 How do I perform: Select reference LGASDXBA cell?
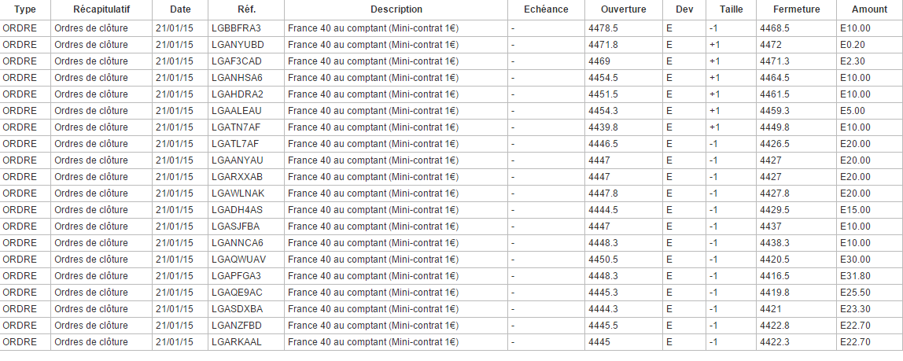tap(237, 308)
